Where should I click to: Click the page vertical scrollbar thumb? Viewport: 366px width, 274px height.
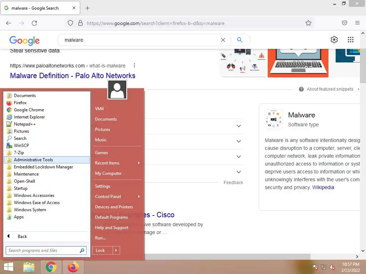(x=363, y=66)
